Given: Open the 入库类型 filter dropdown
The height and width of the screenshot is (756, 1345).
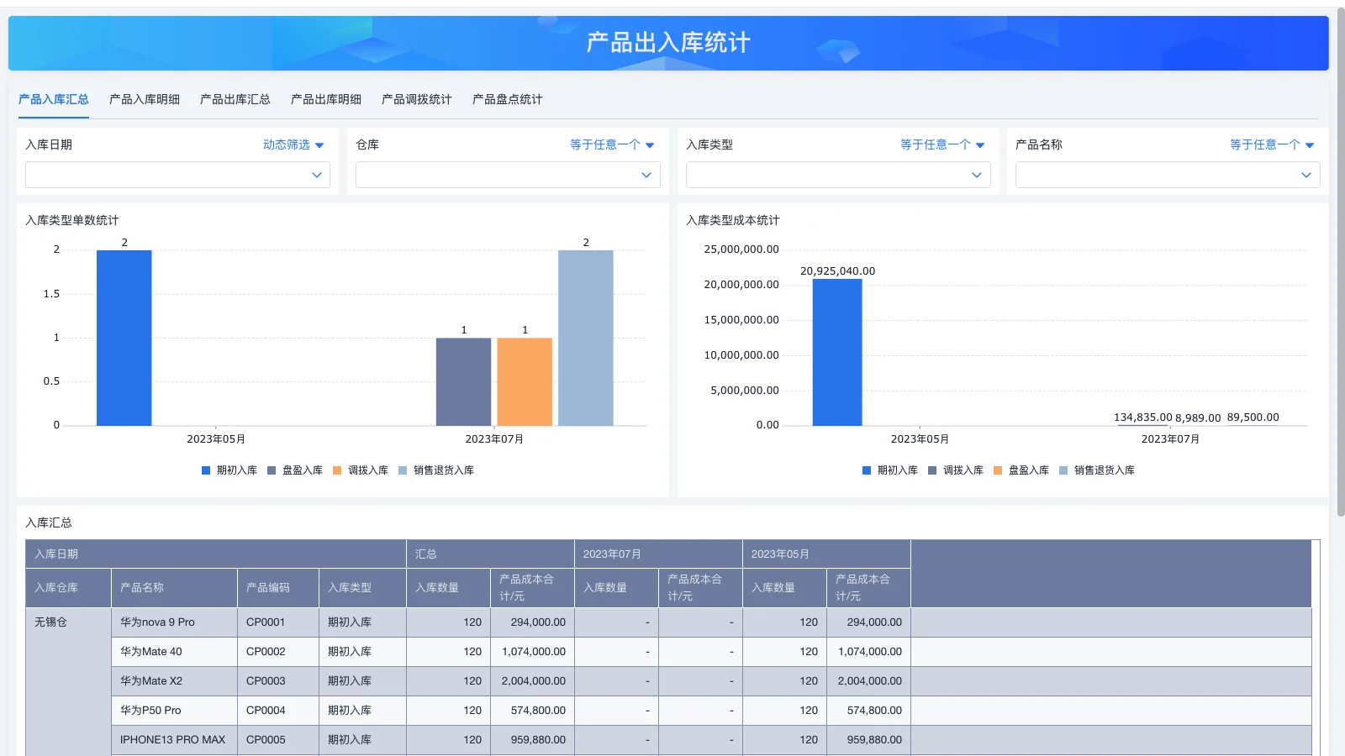Looking at the screenshot, I should (837, 175).
